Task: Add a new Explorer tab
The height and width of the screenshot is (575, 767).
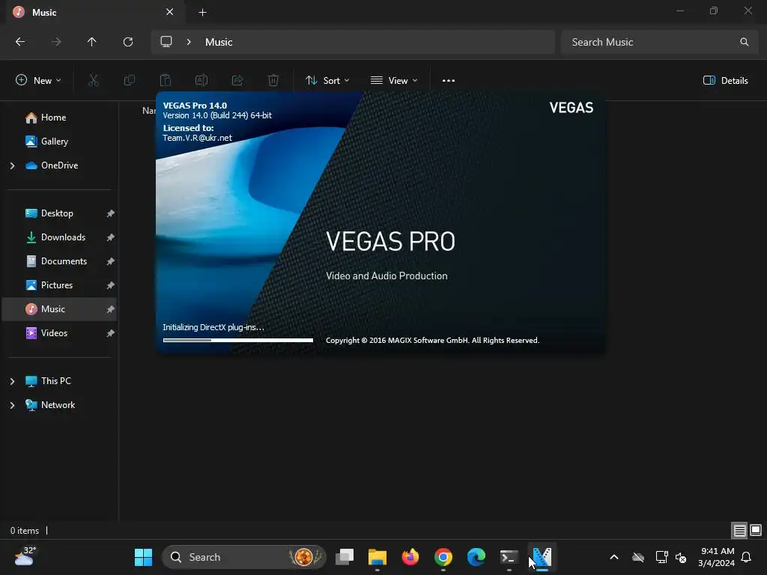Action: click(202, 12)
